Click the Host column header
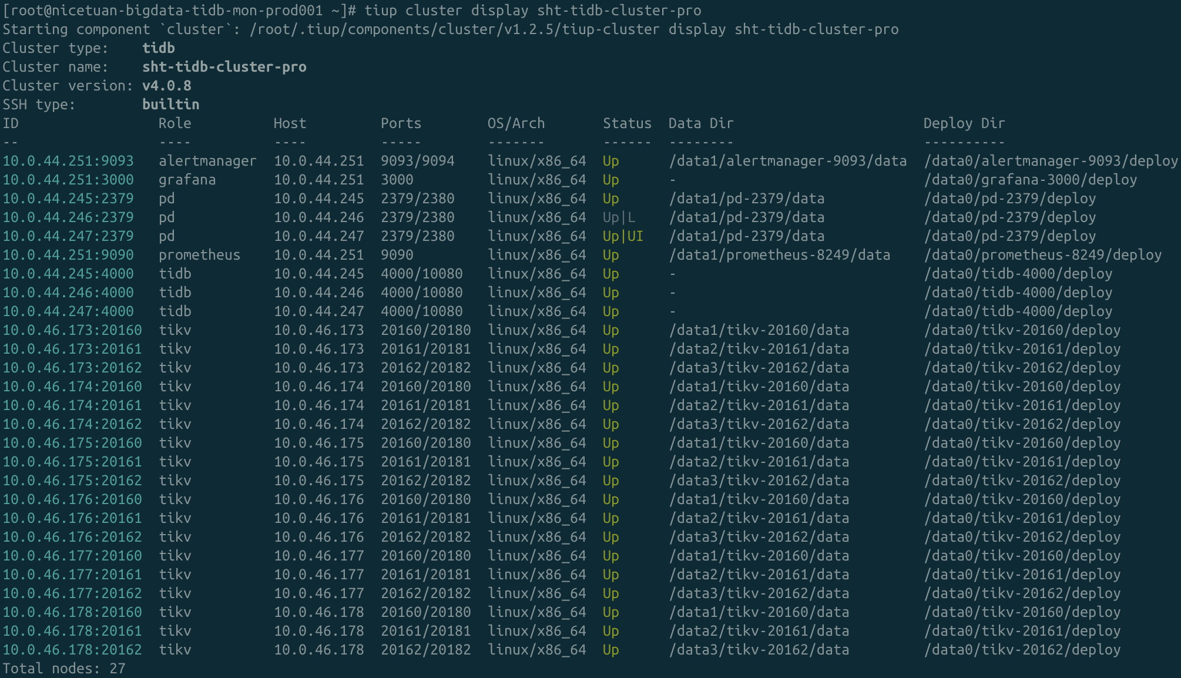This screenshot has height=678, width=1181. 290,123
